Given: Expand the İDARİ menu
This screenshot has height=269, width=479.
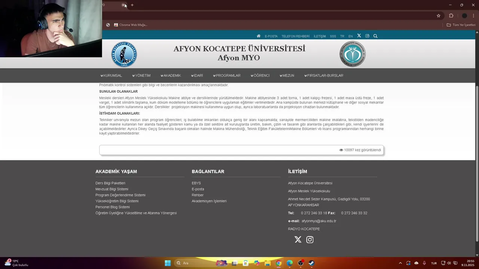Looking at the screenshot, I should tap(197, 75).
